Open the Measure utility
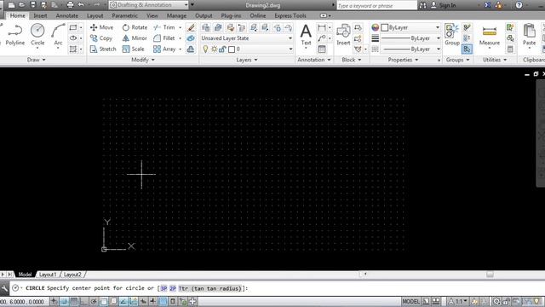545x307 pixels. [489, 35]
